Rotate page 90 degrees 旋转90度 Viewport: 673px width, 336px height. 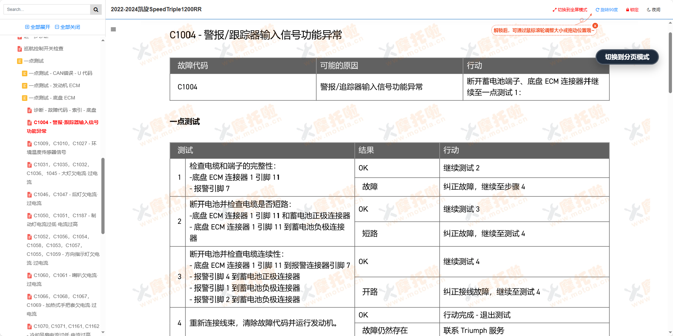click(x=606, y=10)
